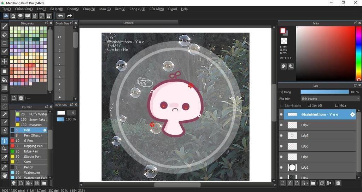Open Pha trộn blend mode dropdown

coord(330,99)
